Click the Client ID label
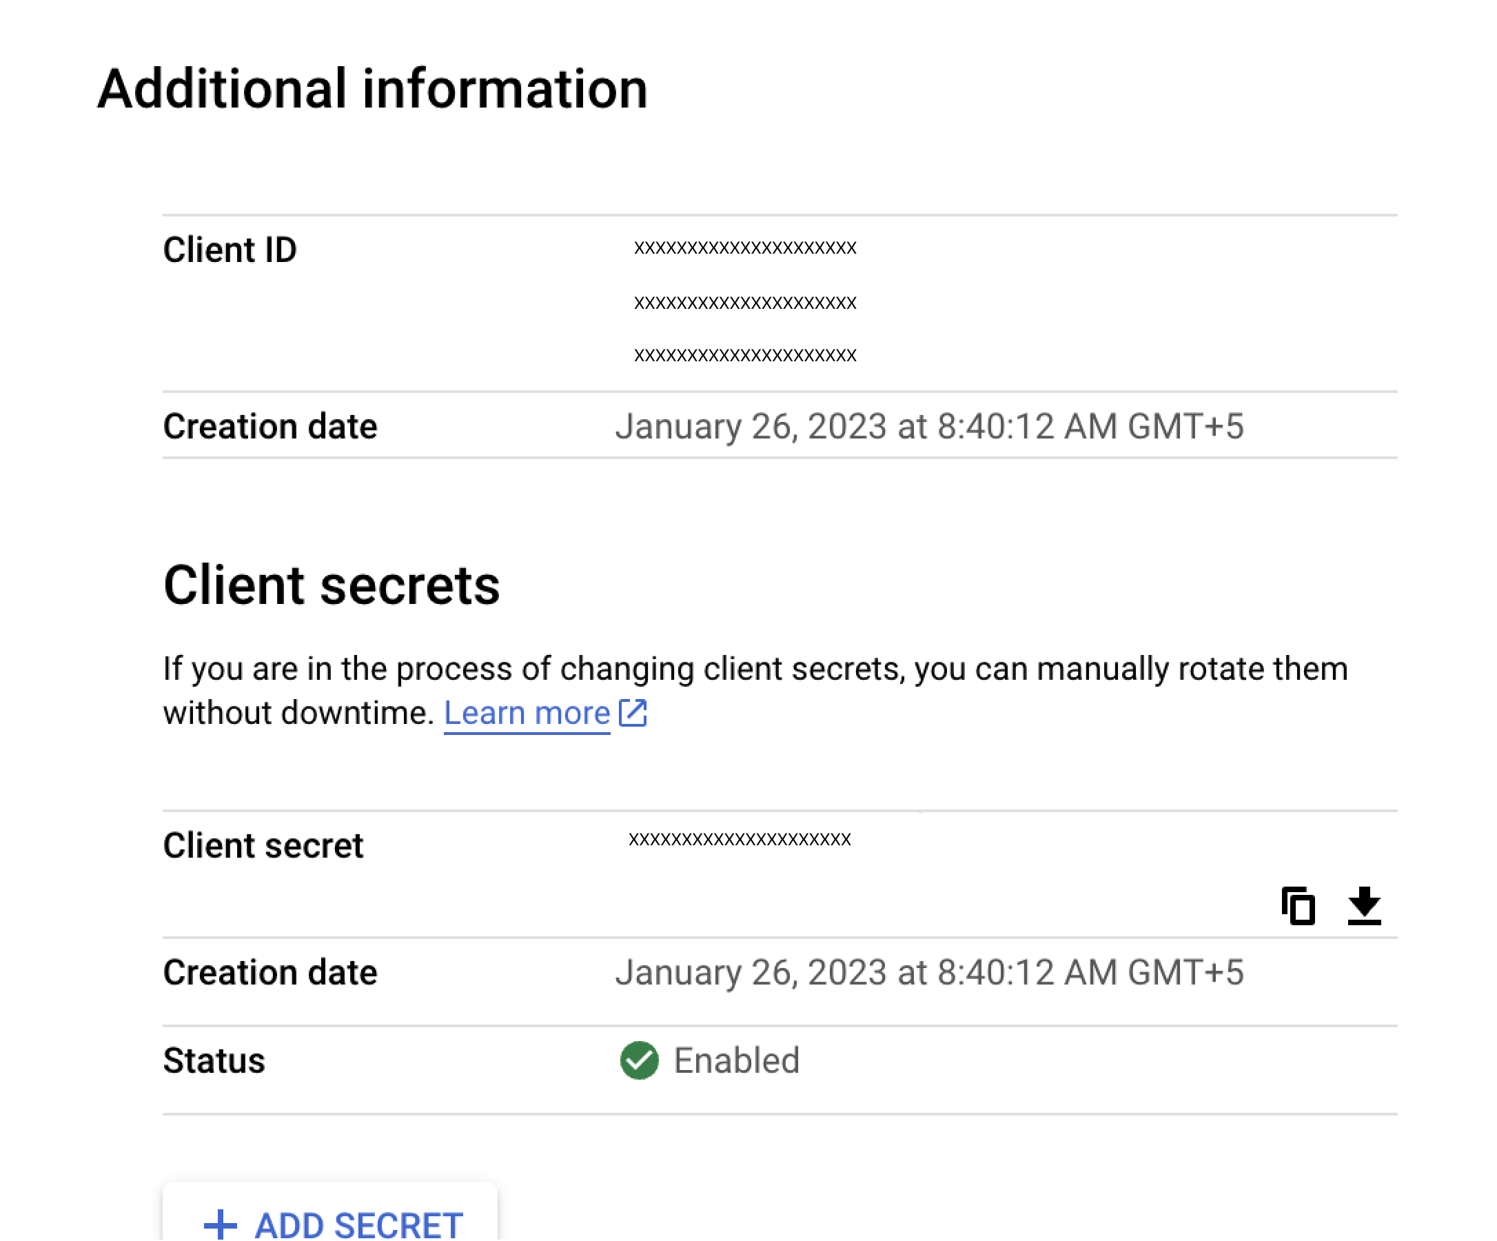 click(230, 250)
